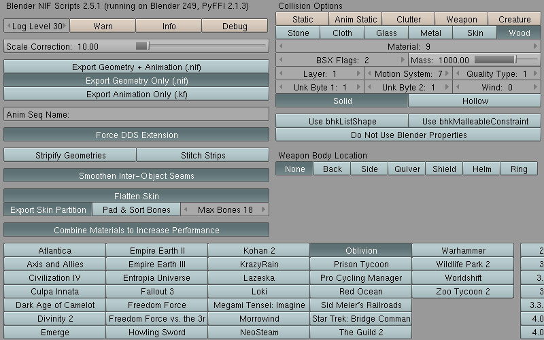
Task: Set weapon body location to None
Action: pos(294,169)
